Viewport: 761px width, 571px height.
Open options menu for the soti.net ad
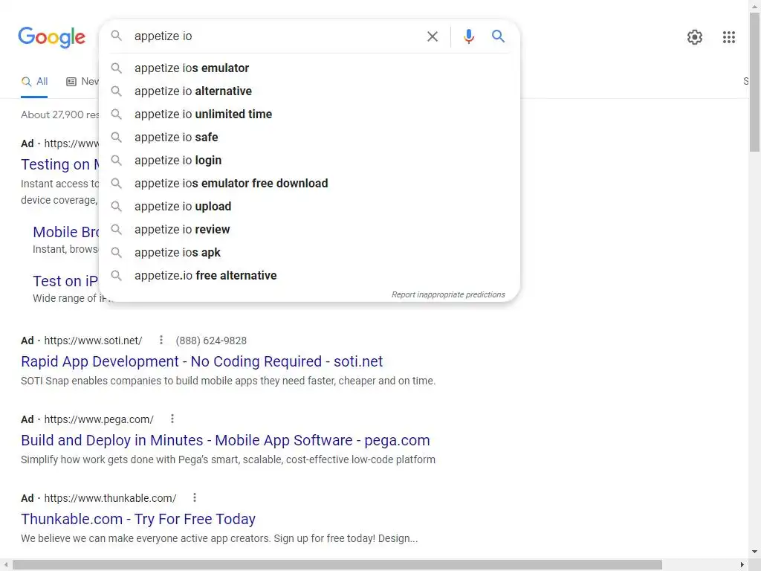point(161,341)
